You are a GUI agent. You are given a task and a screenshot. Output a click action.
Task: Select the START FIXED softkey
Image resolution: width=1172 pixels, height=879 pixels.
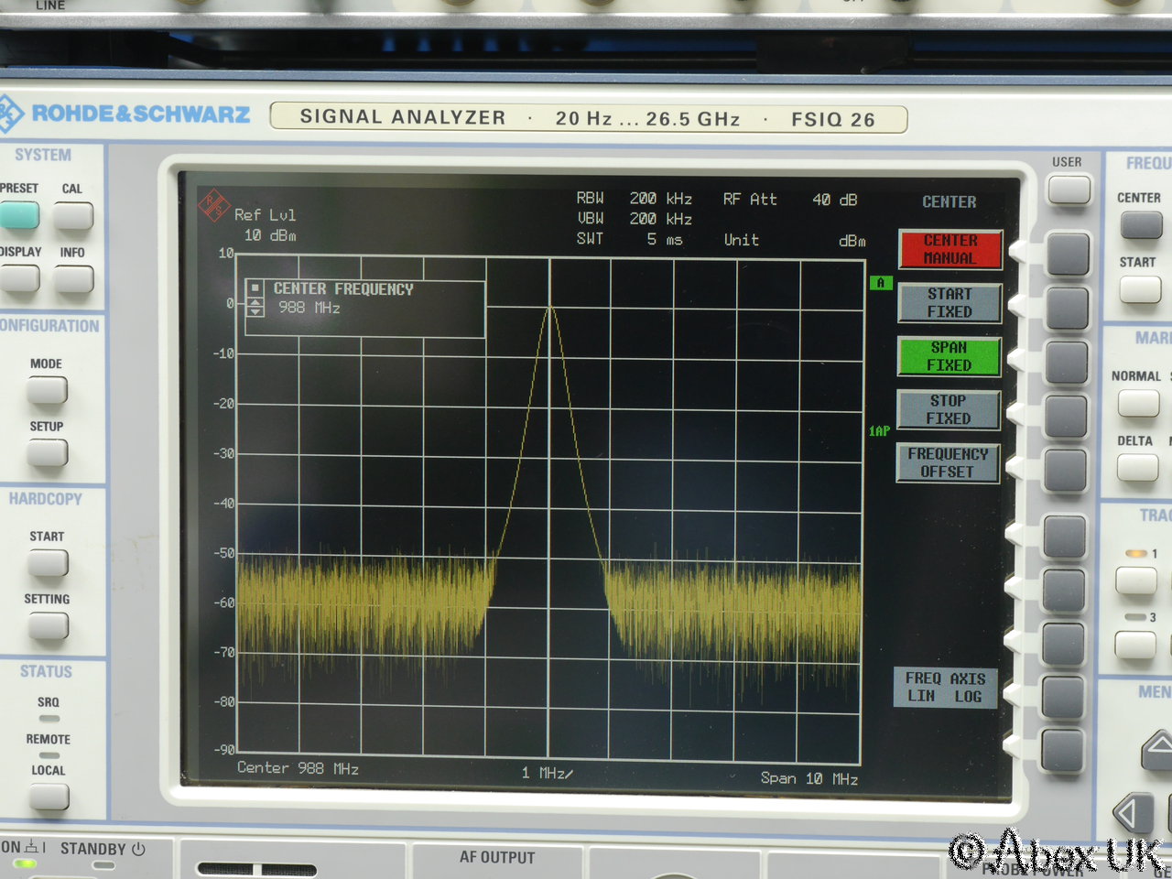click(949, 303)
